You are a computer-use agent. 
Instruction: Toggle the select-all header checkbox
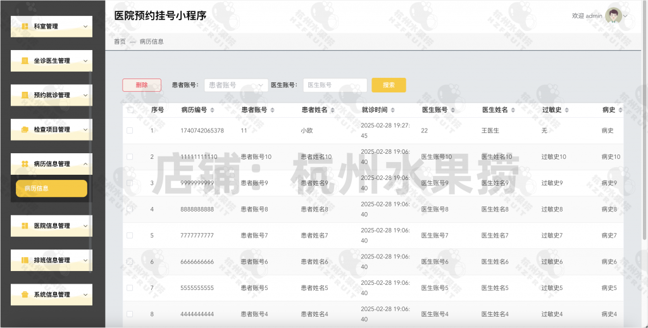pos(130,110)
